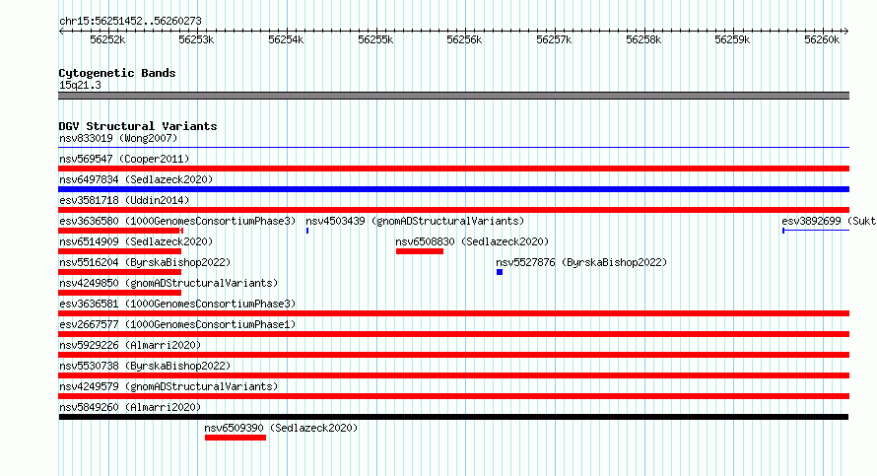Click the tiny blue marker under nsv4503439
The width and height of the screenshot is (877, 476).
tap(307, 231)
